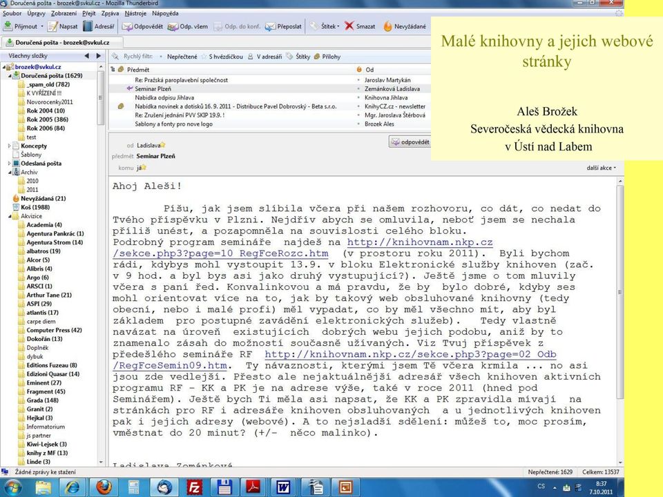Toggle the Rychlý filtr bar icon
The width and height of the screenshot is (663, 497).
pos(115,56)
